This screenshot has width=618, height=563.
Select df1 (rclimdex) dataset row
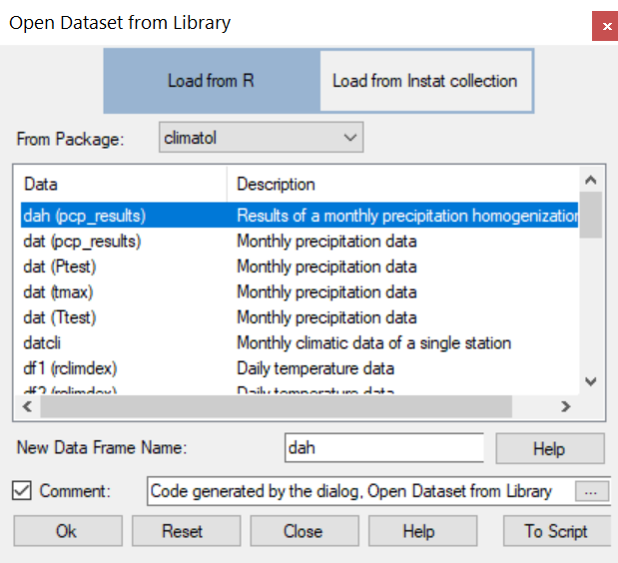tap(300, 368)
